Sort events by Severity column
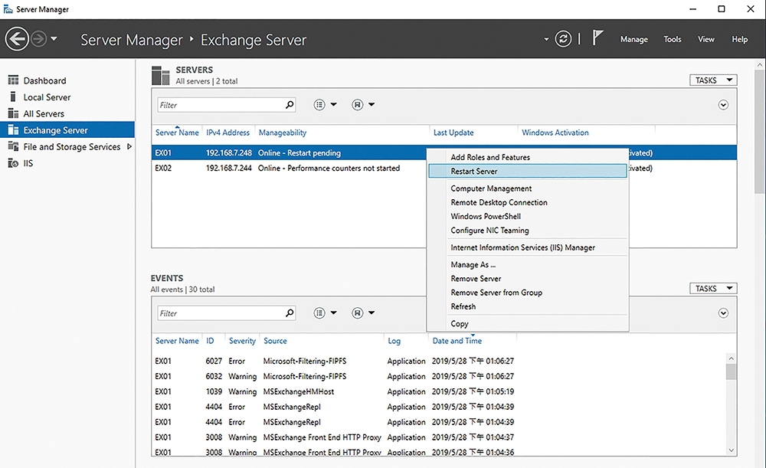The image size is (766, 468). click(x=242, y=341)
